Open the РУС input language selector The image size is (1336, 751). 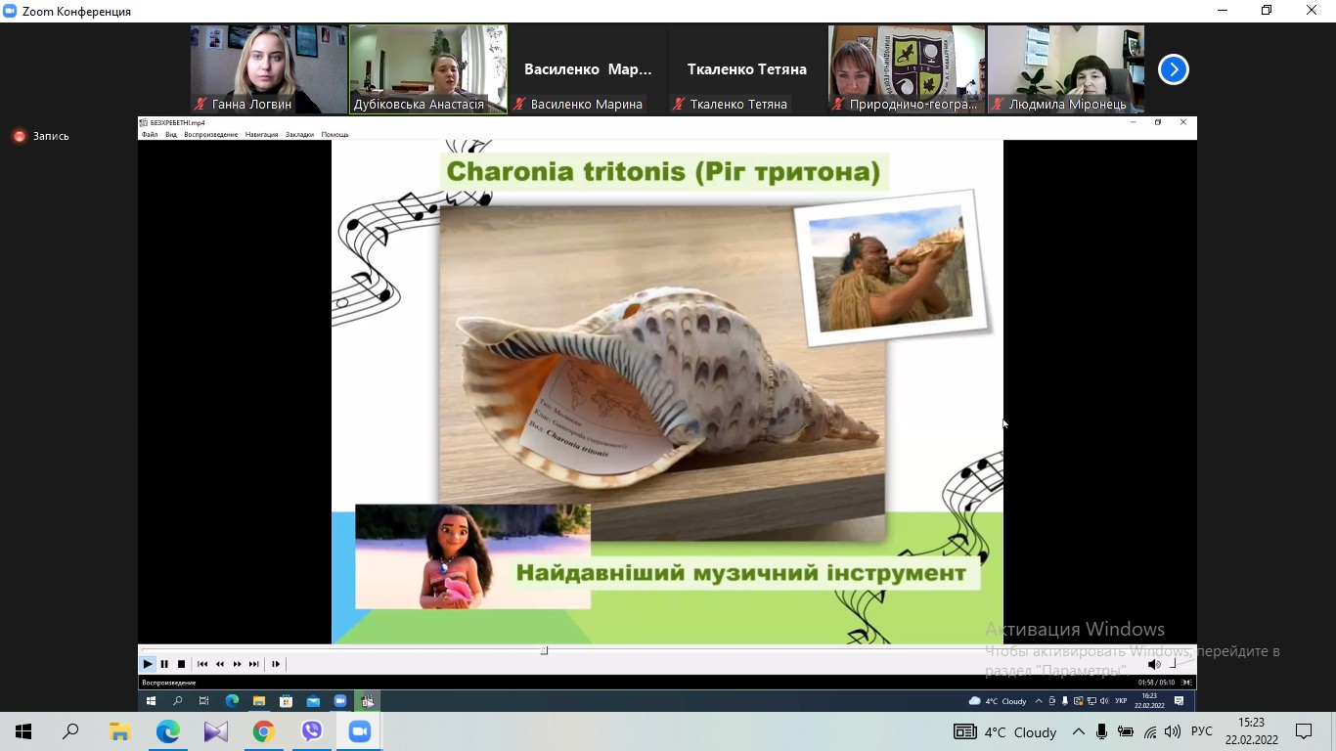(x=1202, y=731)
